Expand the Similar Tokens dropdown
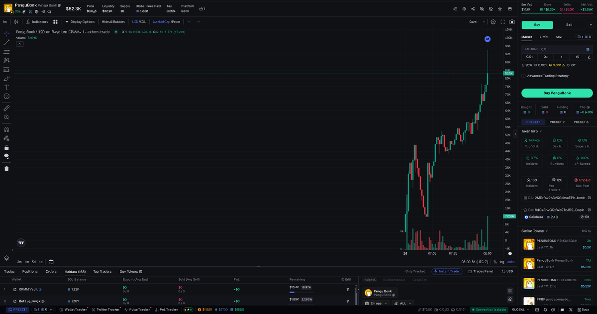Viewport: 597px width, 314px height. (534, 231)
